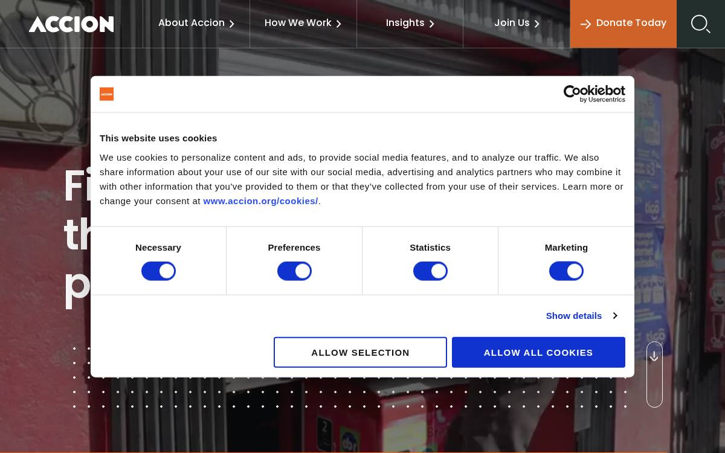This screenshot has width=725, height=453.
Task: Click Allow All Cookies button
Action: [538, 352]
